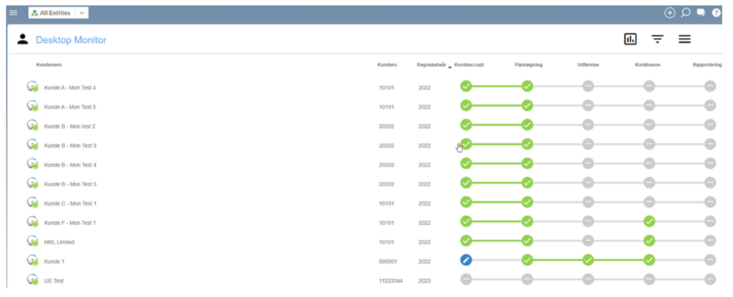The width and height of the screenshot is (733, 297).
Task: Open the three-line list options icon
Action: coord(684,39)
